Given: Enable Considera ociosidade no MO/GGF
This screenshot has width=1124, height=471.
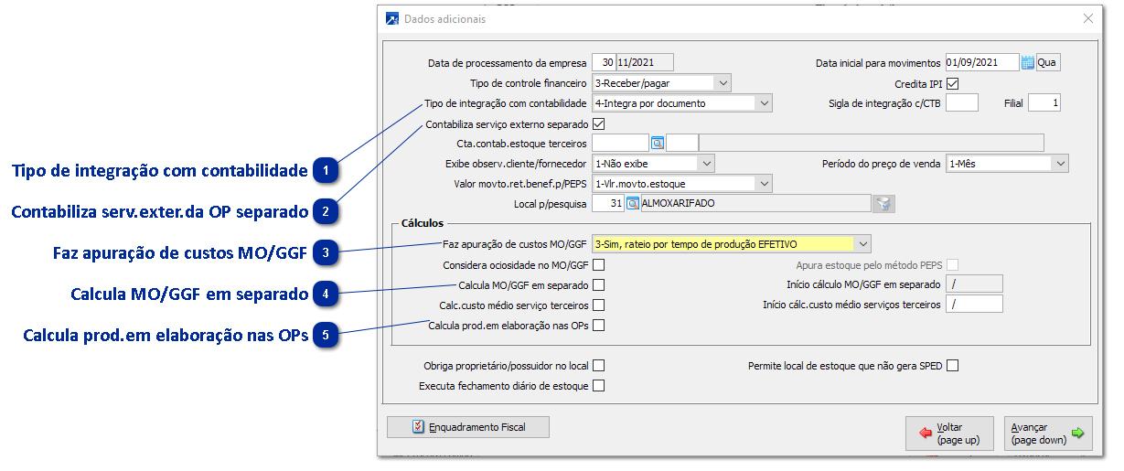Looking at the screenshot, I should (x=599, y=265).
